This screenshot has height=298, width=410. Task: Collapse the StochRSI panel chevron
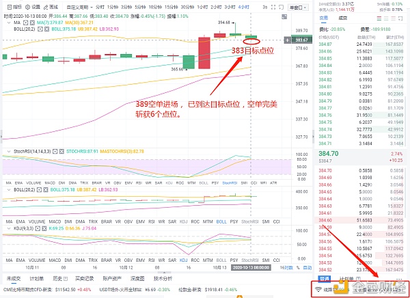10,151
